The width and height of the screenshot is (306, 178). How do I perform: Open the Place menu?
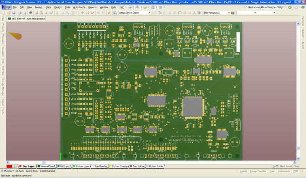click(x=49, y=7)
